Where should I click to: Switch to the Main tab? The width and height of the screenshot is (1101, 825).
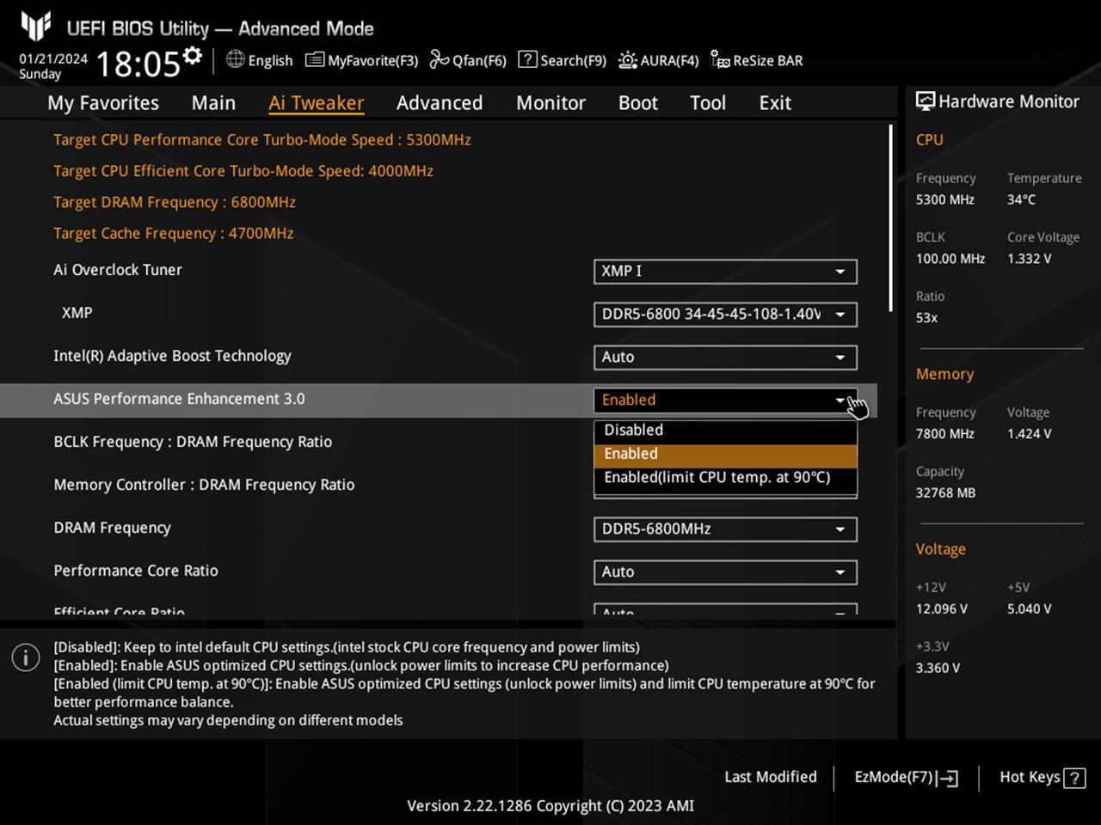click(213, 103)
